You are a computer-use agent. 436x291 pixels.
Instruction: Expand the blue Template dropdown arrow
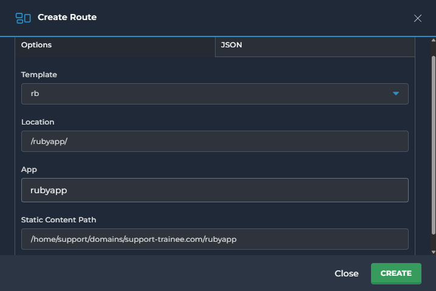(x=396, y=94)
